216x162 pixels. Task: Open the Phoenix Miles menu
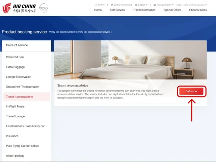click(x=198, y=10)
